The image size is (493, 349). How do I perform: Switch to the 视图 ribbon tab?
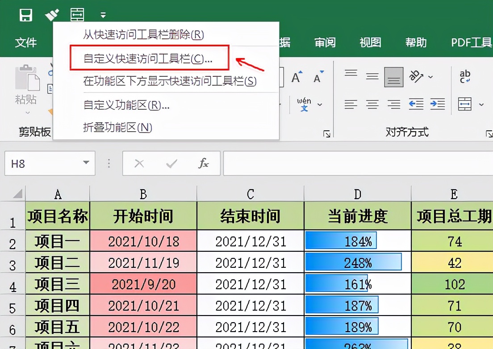click(370, 42)
